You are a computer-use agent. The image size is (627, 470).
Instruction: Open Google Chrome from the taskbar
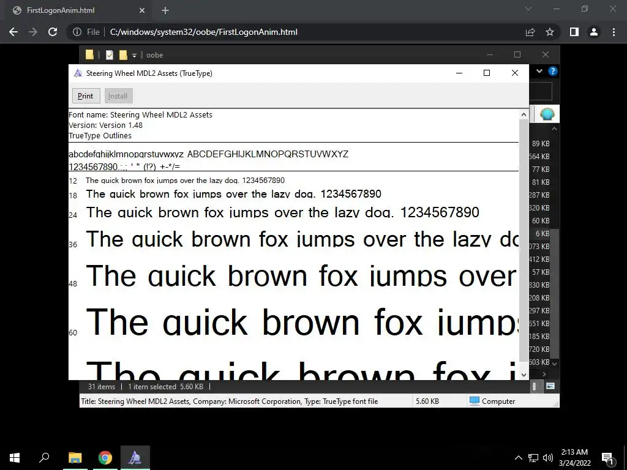pos(105,458)
